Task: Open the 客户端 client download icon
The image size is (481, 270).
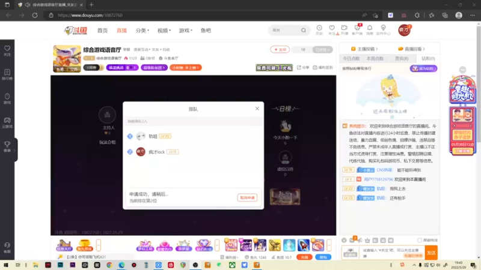Action: coord(357,29)
